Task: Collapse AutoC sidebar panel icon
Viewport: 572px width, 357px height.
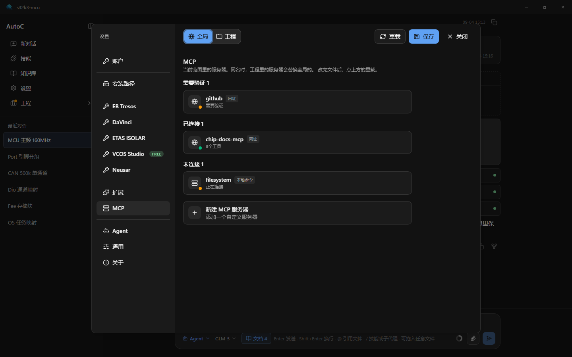Action: pos(91,26)
